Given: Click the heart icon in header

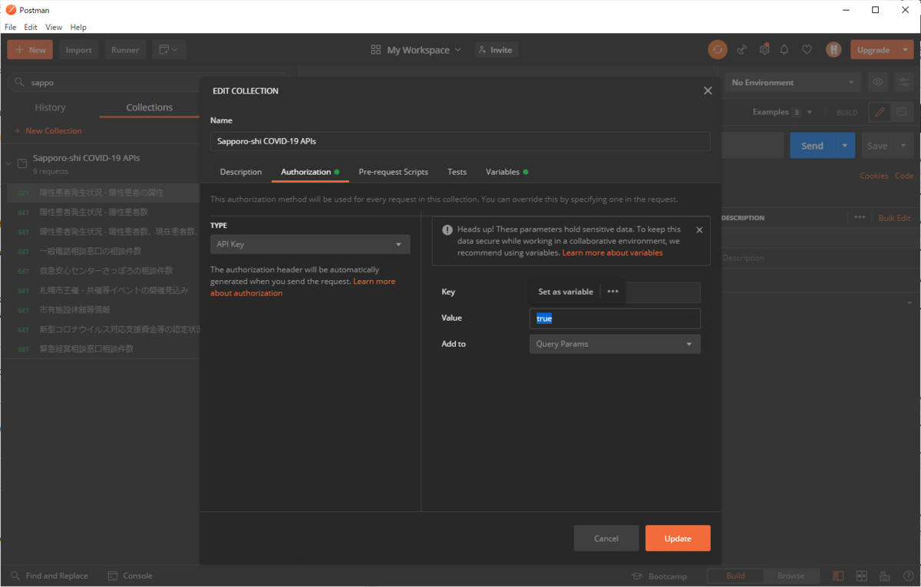Looking at the screenshot, I should [x=807, y=50].
